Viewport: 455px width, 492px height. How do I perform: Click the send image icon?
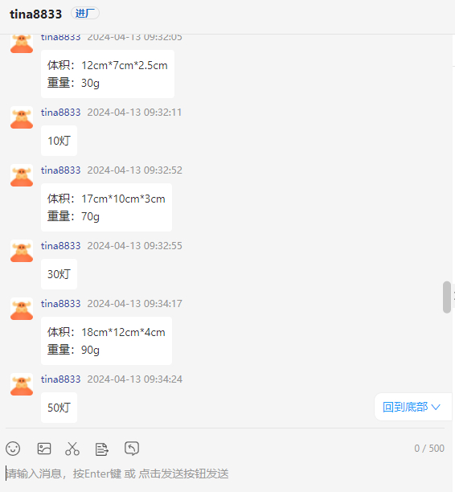point(44,449)
